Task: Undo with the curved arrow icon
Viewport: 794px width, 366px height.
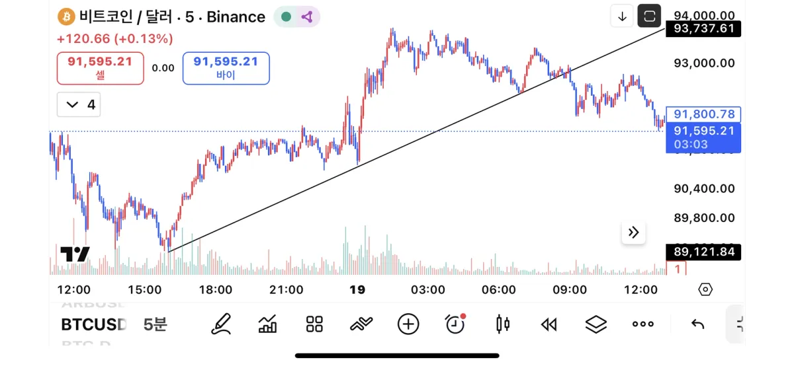Action: click(697, 324)
